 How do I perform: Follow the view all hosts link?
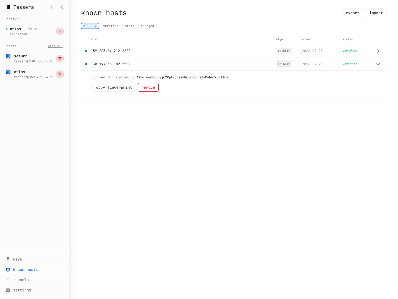click(55, 46)
